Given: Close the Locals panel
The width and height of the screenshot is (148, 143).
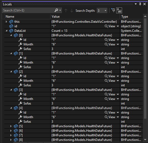Looking at the screenshot, I should point(145,4).
